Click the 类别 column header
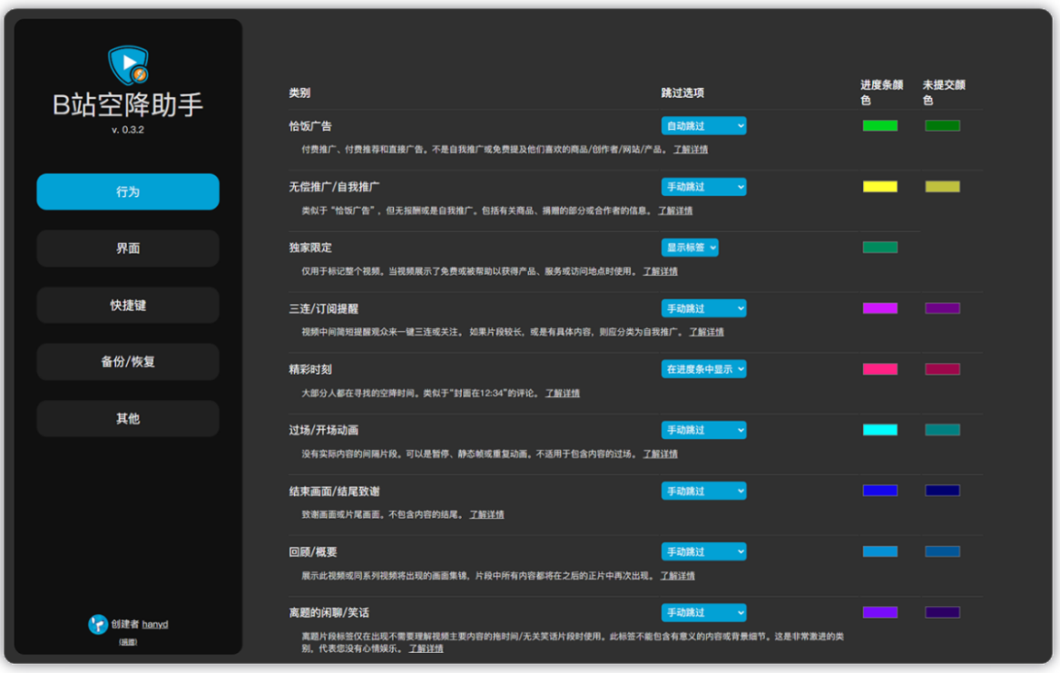1060x673 pixels. (x=299, y=93)
